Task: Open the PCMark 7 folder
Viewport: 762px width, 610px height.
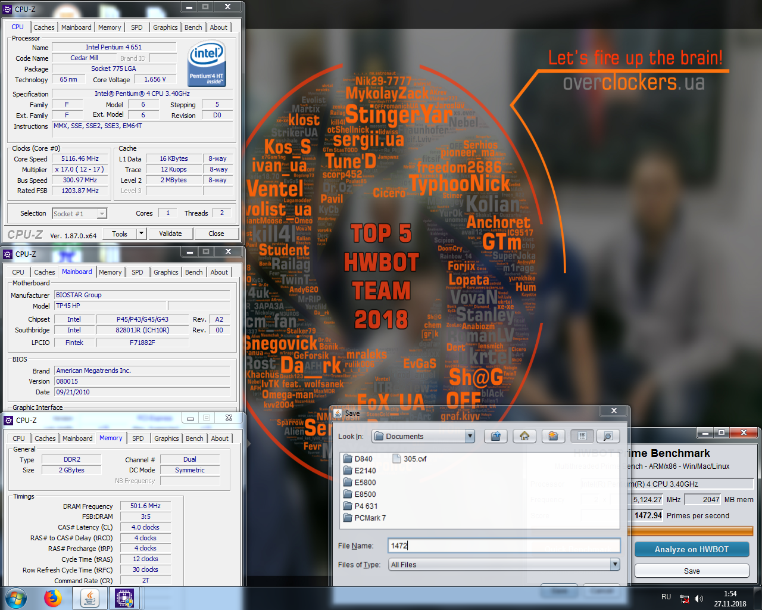Action: [364, 518]
